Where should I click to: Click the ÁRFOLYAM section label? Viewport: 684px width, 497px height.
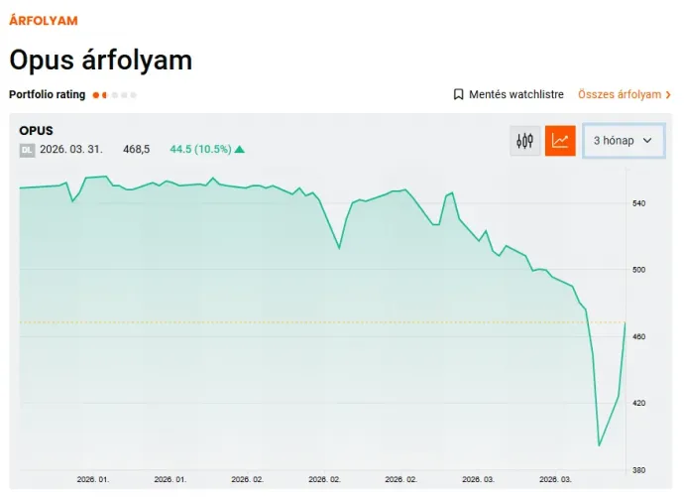click(x=43, y=20)
